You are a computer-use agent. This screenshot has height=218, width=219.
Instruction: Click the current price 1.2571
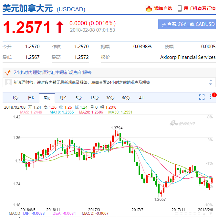click(x=27, y=27)
